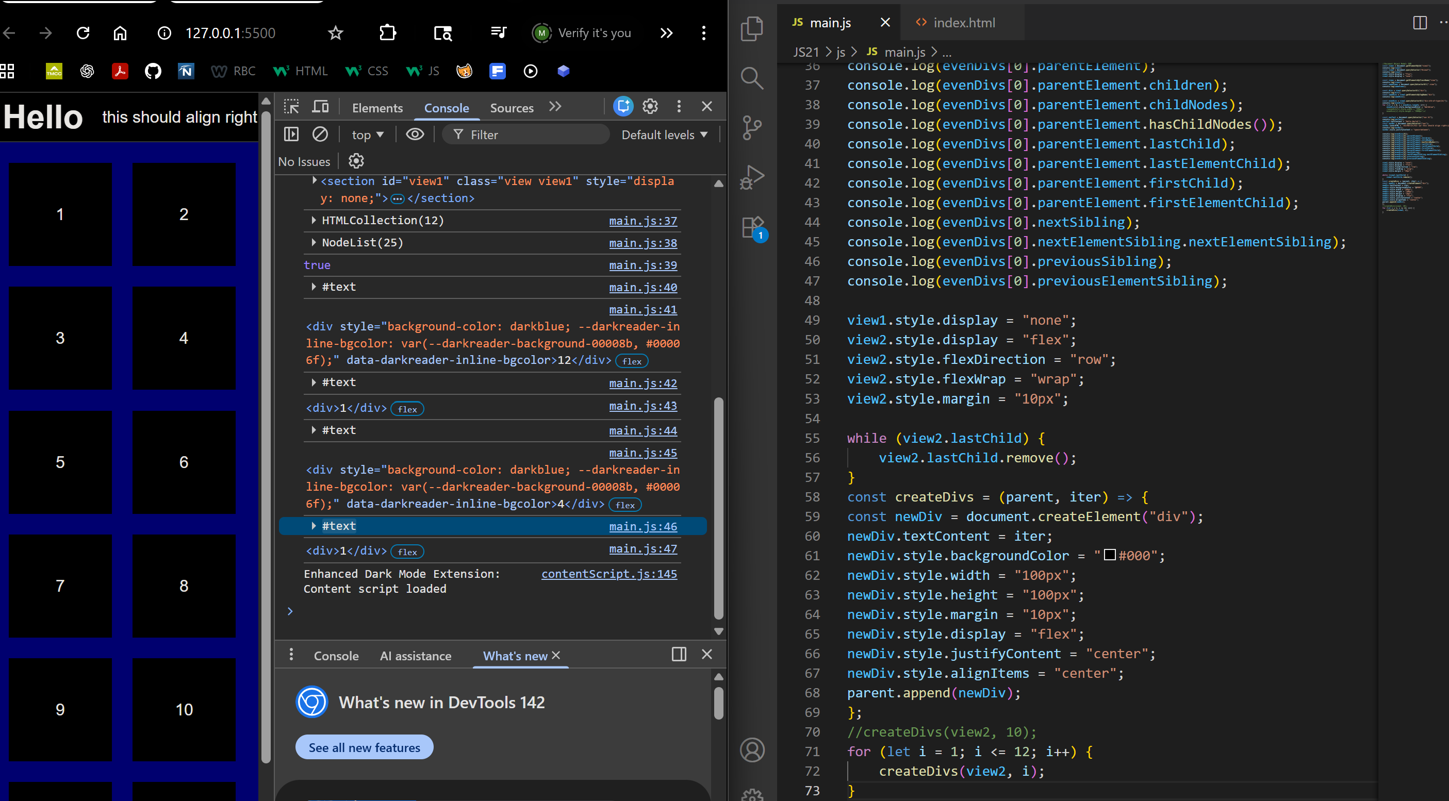1449x801 pixels.
Task: Open Default levels dropdown
Action: tap(664, 135)
